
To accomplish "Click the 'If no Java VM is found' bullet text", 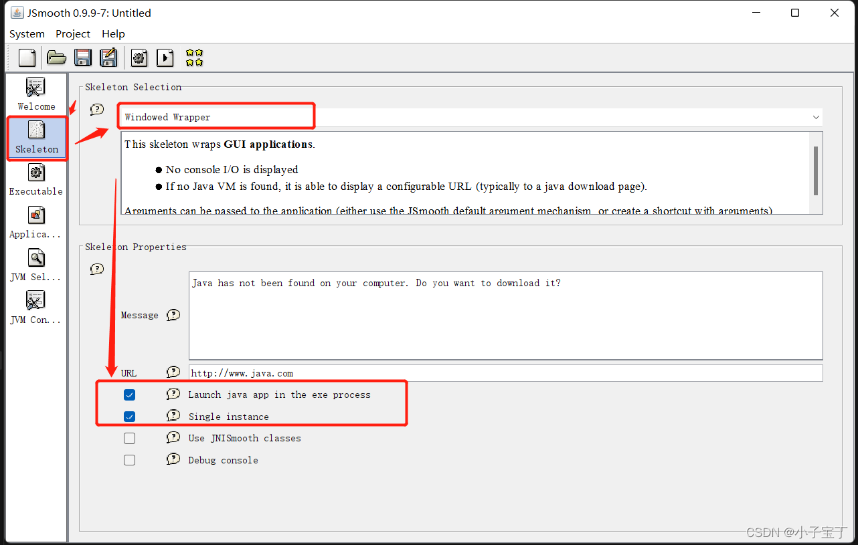I will point(406,187).
